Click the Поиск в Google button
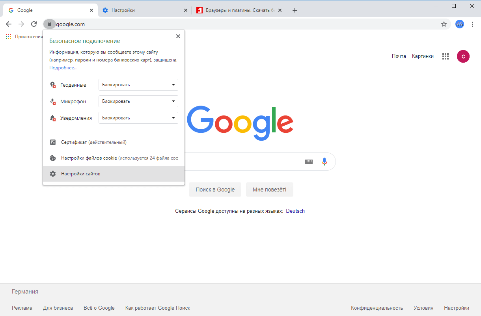Image resolution: width=481 pixels, height=316 pixels. click(x=215, y=189)
